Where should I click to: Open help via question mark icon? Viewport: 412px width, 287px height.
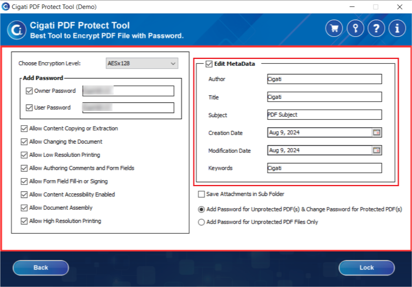[376, 28]
